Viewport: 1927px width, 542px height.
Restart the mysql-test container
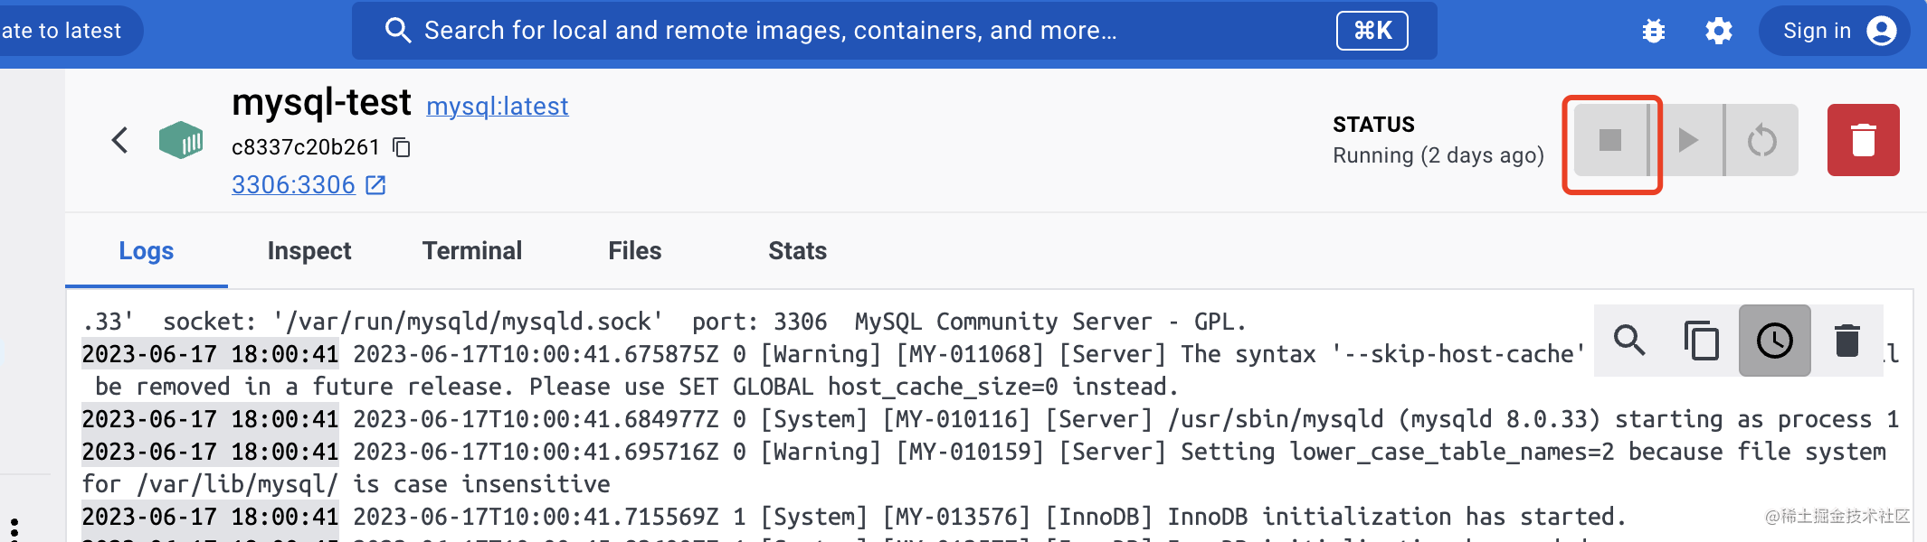tap(1761, 140)
